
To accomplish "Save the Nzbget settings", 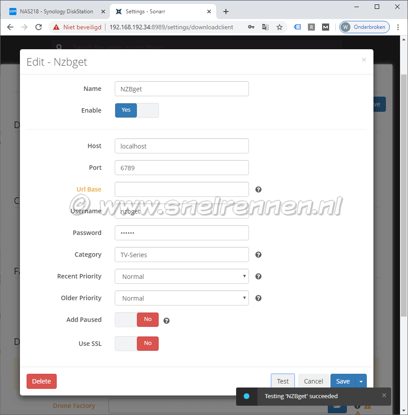I will point(343,380).
